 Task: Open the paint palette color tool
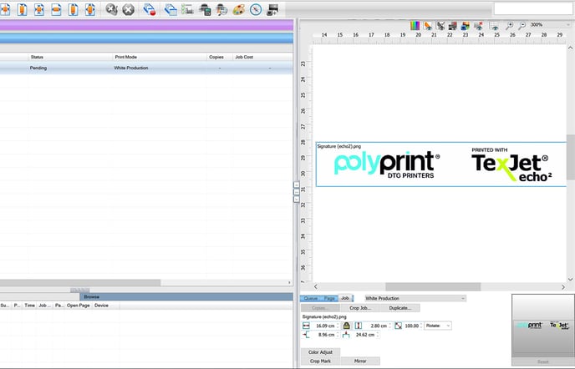(x=239, y=9)
